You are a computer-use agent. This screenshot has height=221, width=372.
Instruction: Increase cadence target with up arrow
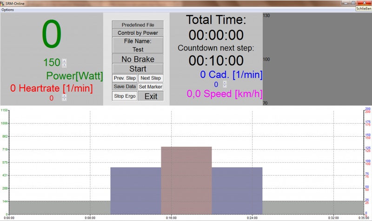pyautogui.click(x=225, y=82)
